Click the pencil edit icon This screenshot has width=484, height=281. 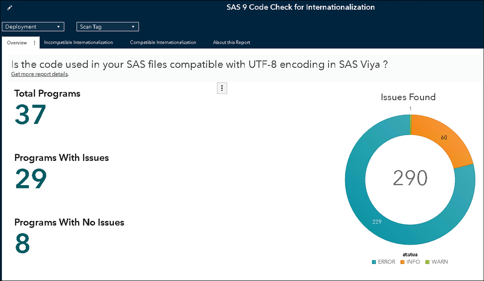[10, 8]
